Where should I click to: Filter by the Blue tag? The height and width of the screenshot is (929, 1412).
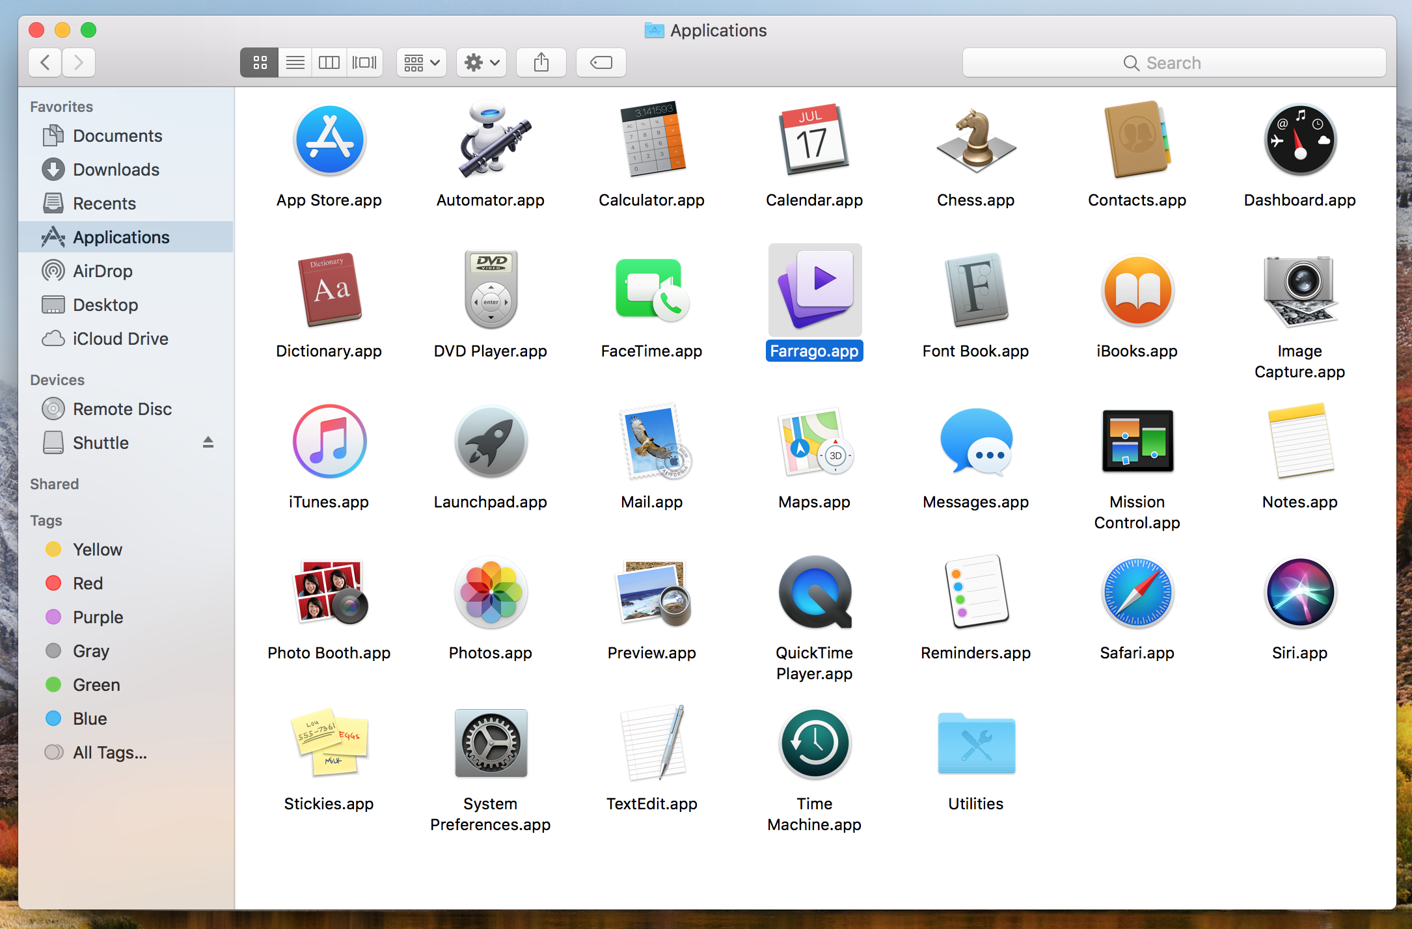tap(126, 719)
